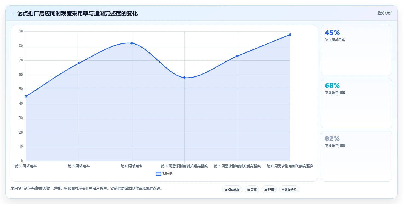403x204 pixels.
Task: Click the 趋势分析 label in header
Action: pyautogui.click(x=384, y=13)
